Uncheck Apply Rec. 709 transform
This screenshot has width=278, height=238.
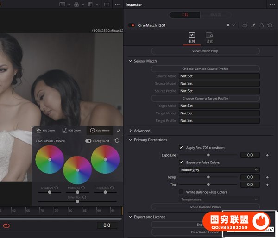point(181,148)
